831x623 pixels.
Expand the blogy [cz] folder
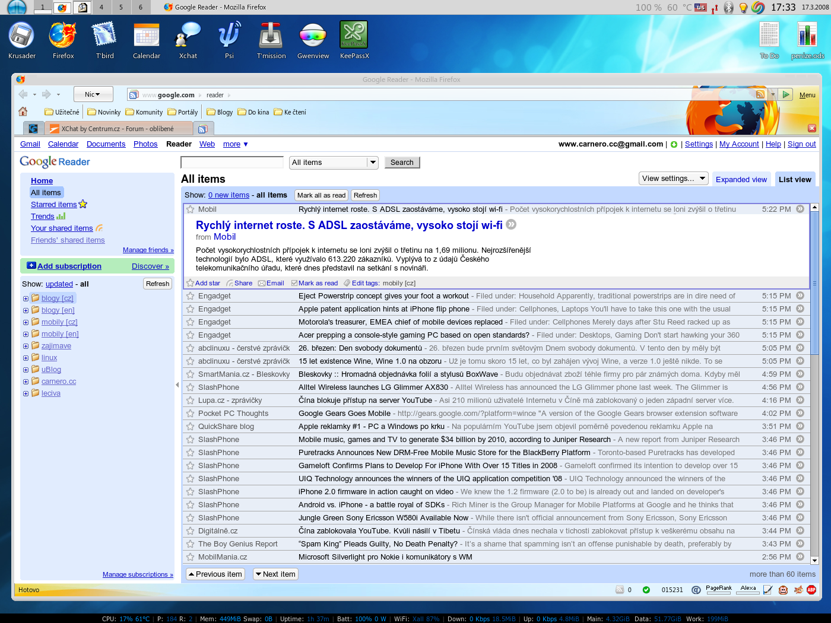pyautogui.click(x=26, y=298)
